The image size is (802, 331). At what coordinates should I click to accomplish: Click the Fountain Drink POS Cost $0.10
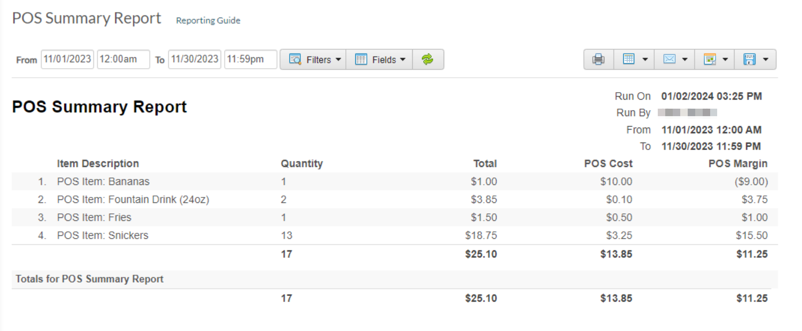click(619, 199)
